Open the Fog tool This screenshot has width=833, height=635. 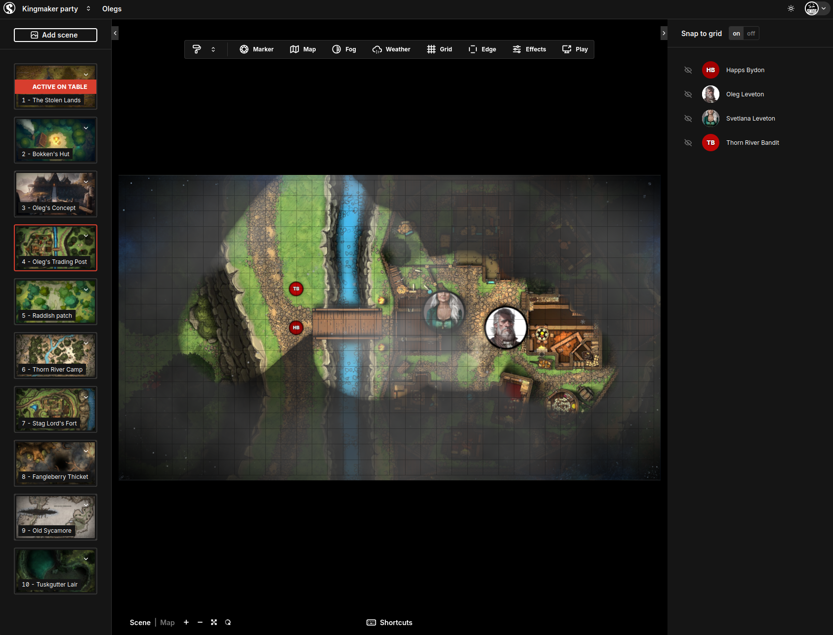point(344,49)
